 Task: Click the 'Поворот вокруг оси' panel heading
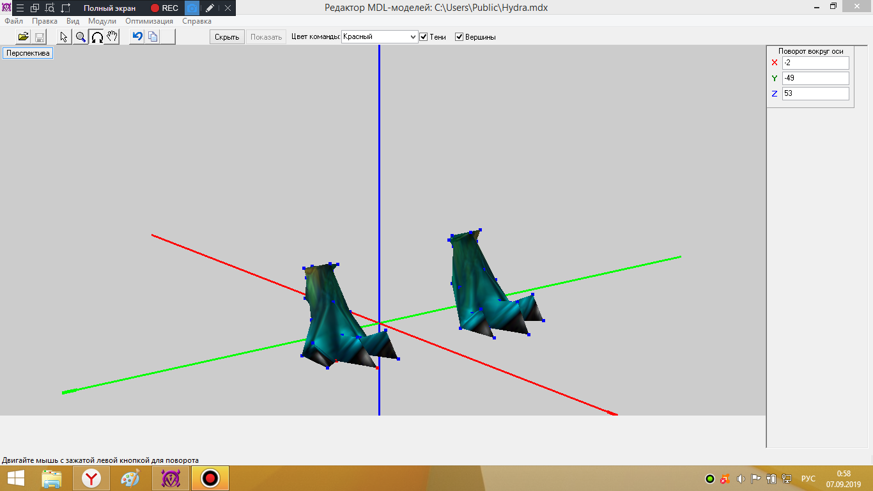810,51
